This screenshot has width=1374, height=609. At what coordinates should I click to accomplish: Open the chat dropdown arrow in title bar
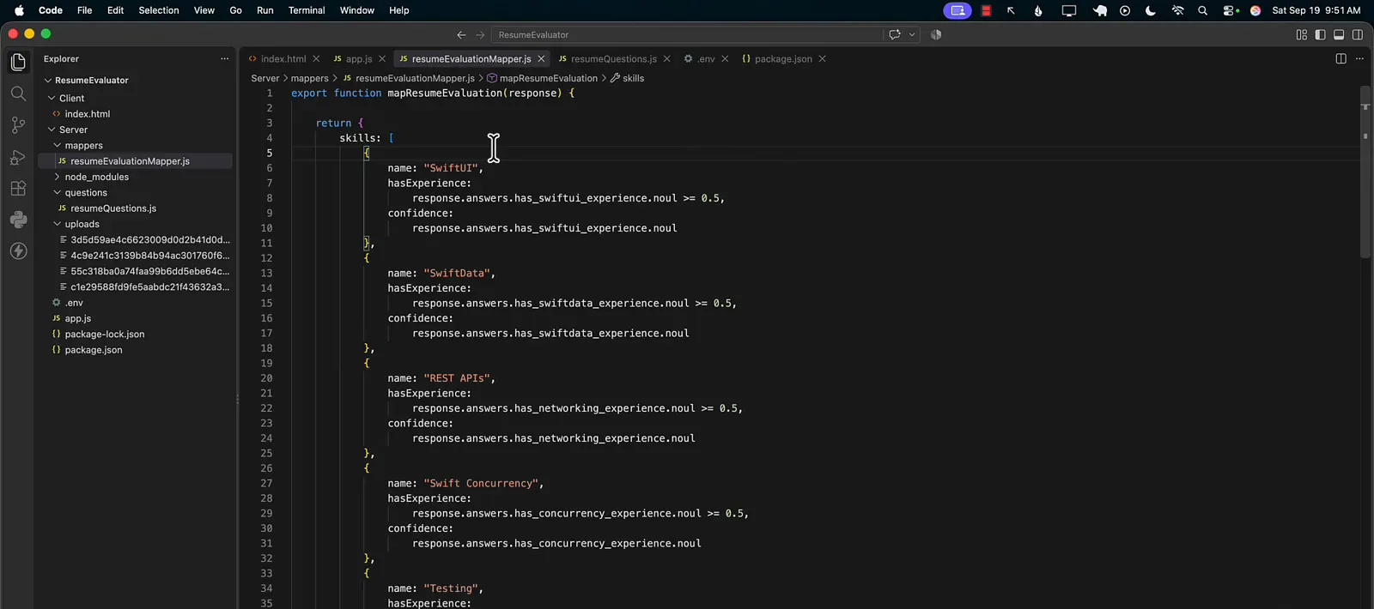[x=912, y=35]
